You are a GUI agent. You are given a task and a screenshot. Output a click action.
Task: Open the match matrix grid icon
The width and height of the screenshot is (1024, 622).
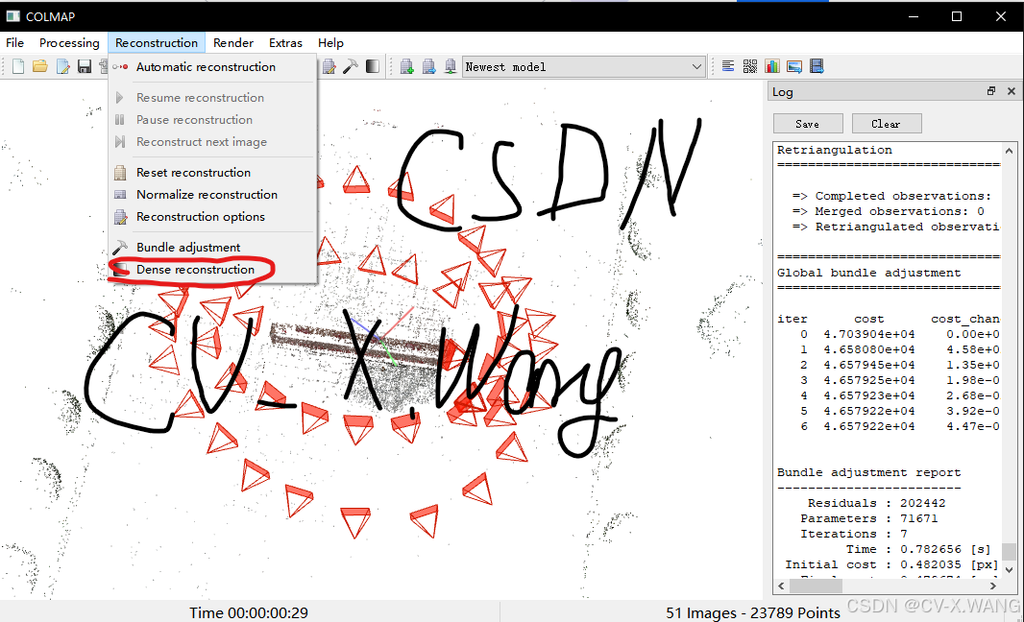coord(750,65)
